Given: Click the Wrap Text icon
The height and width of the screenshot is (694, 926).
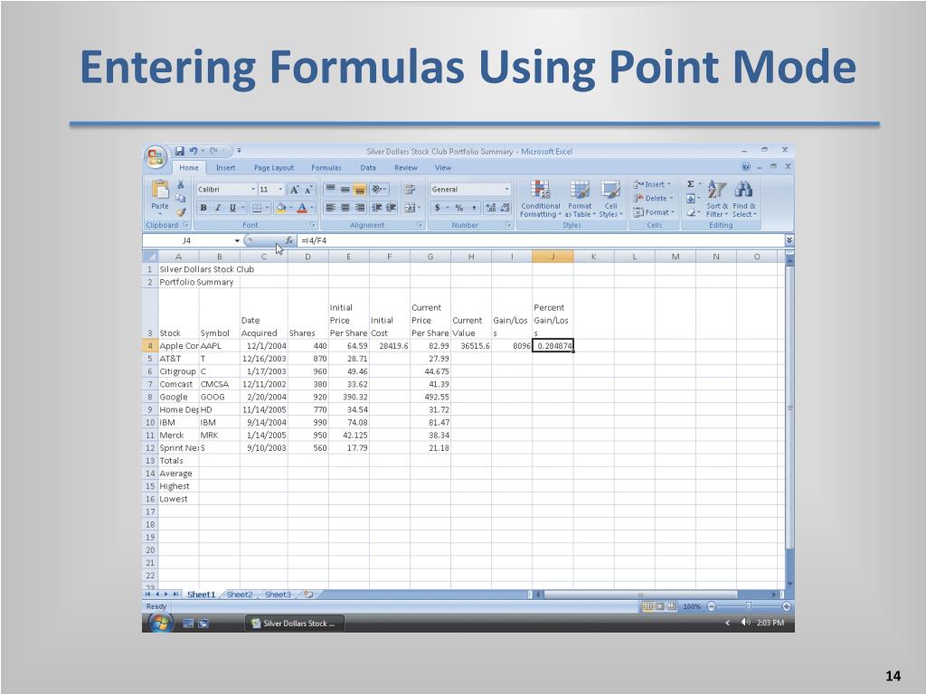Looking at the screenshot, I should pyautogui.click(x=410, y=190).
